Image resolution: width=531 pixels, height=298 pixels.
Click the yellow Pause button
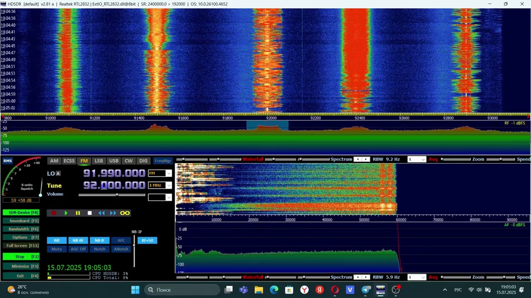78,213
